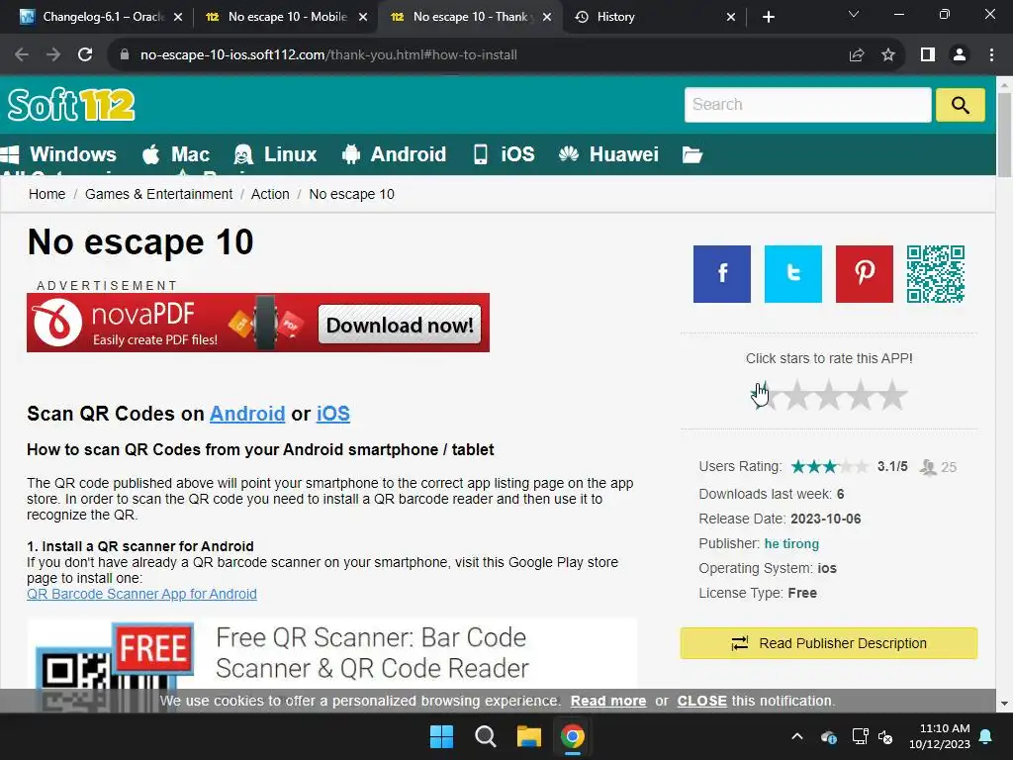Click Read Publisher Description button

tap(828, 643)
